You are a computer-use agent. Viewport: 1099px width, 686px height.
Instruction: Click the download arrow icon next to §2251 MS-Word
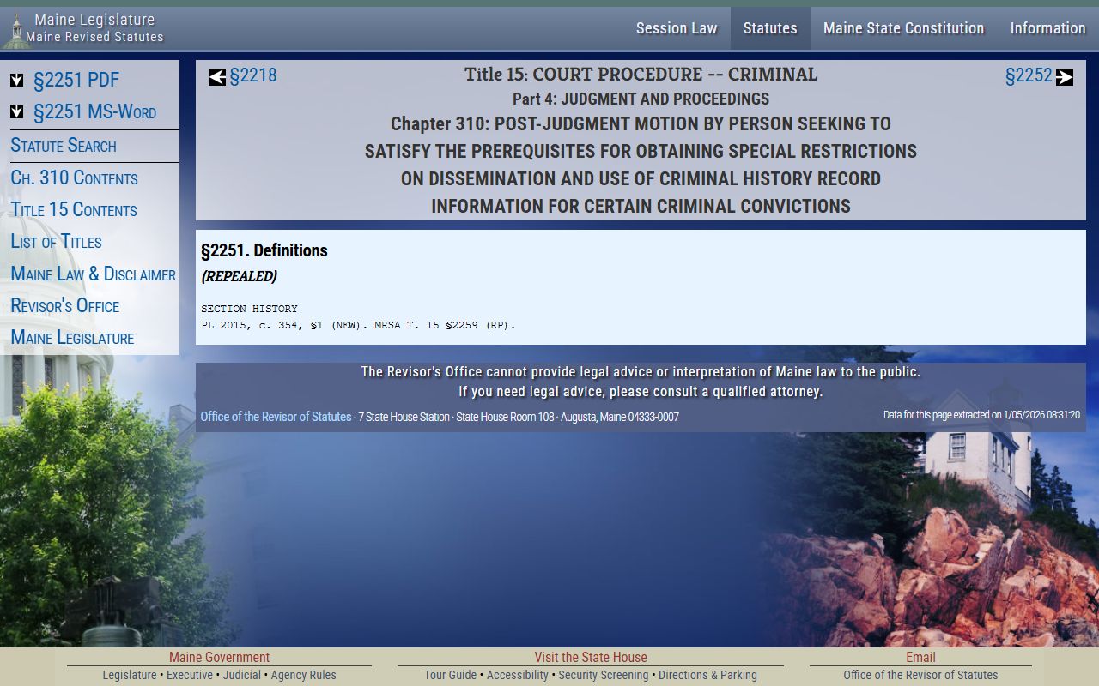click(17, 112)
